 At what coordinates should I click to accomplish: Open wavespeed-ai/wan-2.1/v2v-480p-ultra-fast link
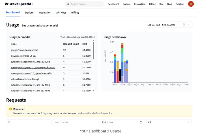tap(33, 67)
